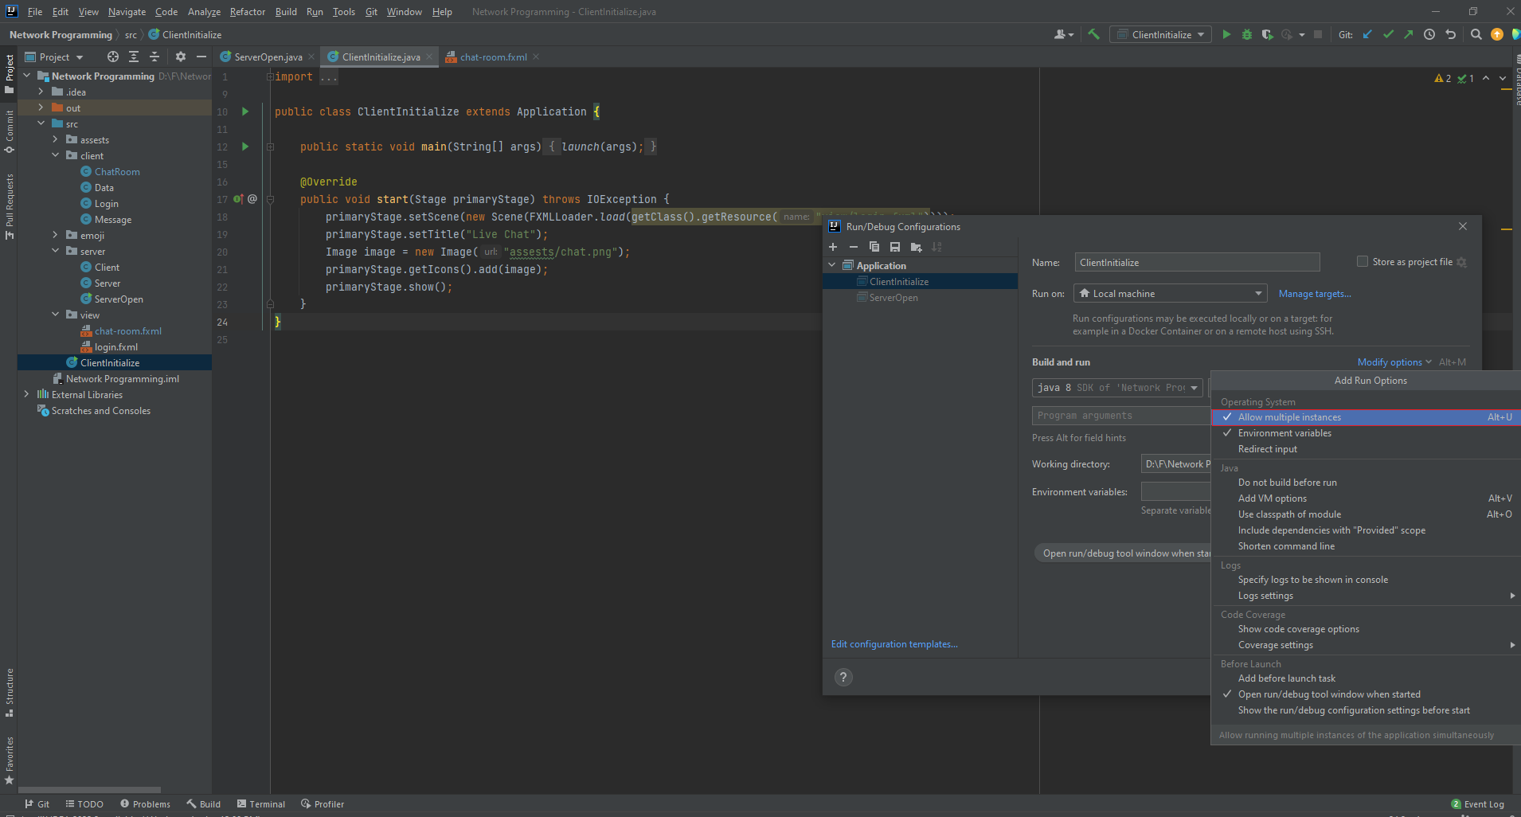1521x817 pixels.
Task: Enable Store as project file
Action: coord(1361,261)
